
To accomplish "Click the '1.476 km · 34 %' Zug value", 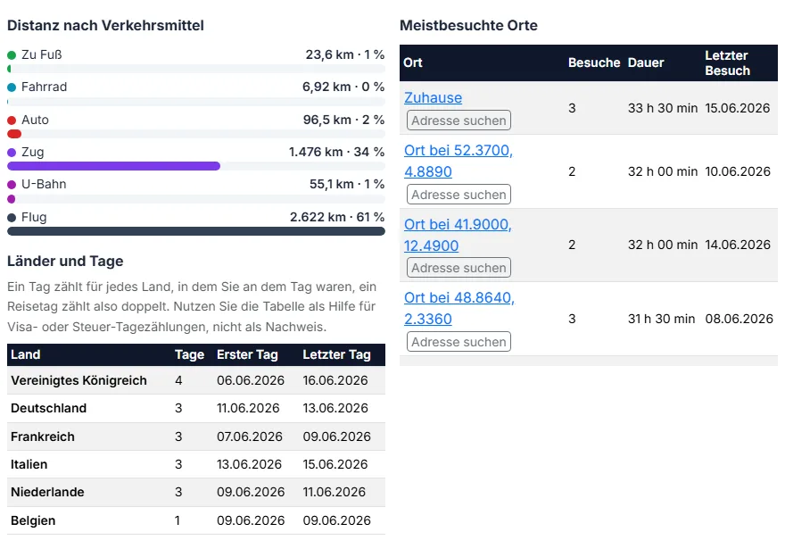I will coord(336,152).
